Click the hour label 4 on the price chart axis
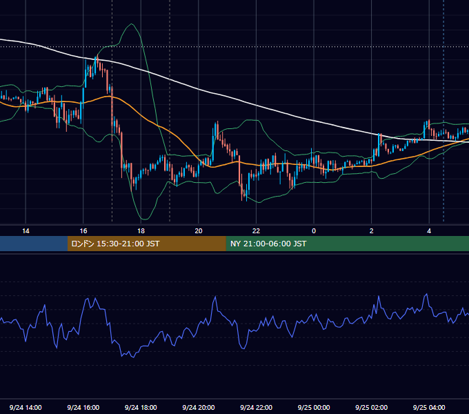 tap(429, 231)
